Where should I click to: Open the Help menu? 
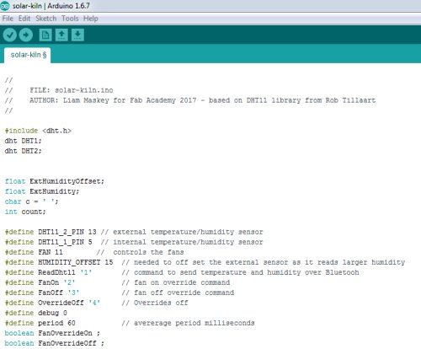click(x=91, y=19)
